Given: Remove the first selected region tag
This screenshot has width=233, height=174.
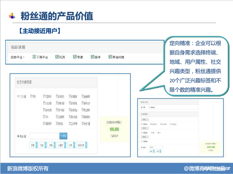Looking at the screenshot, I should click(x=154, y=151).
